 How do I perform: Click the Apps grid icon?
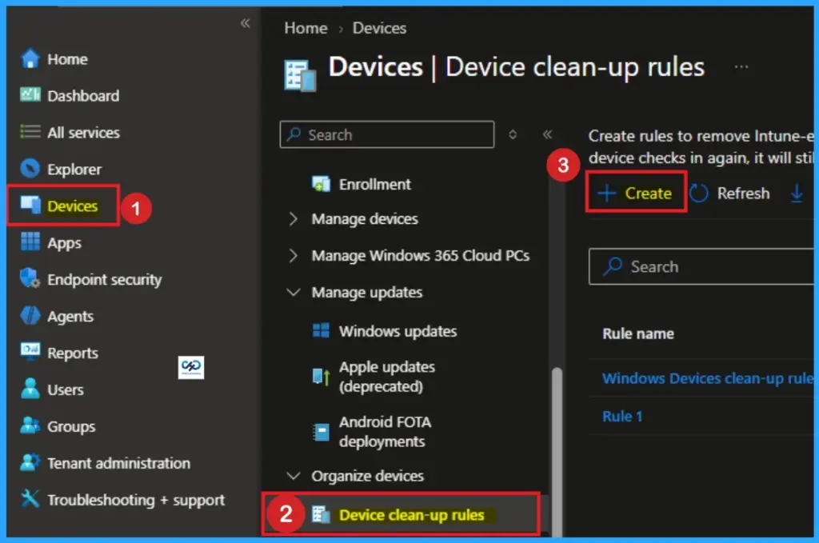[30, 242]
